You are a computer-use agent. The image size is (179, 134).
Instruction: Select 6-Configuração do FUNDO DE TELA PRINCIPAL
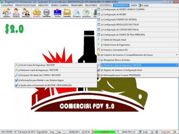[x=138, y=35]
